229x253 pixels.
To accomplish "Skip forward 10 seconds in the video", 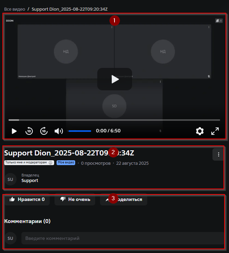I will click(44, 131).
